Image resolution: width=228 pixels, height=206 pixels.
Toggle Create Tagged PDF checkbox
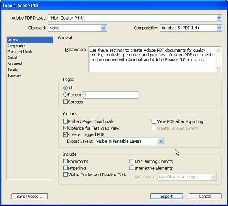pyautogui.click(x=65, y=134)
